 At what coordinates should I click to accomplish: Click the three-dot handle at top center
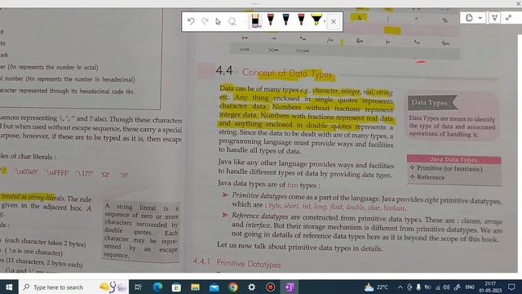click(255, 3)
